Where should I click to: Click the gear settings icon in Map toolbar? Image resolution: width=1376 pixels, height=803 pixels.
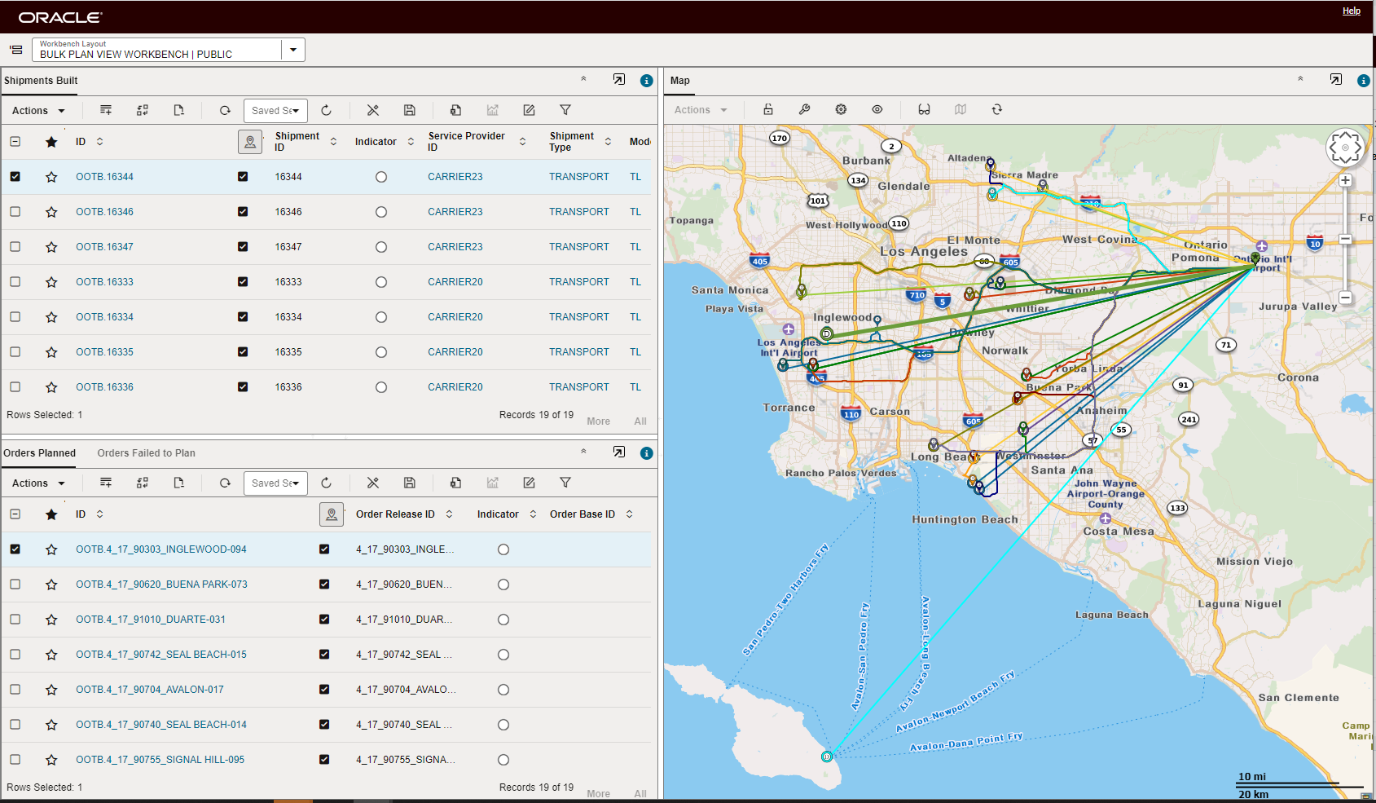(x=841, y=109)
